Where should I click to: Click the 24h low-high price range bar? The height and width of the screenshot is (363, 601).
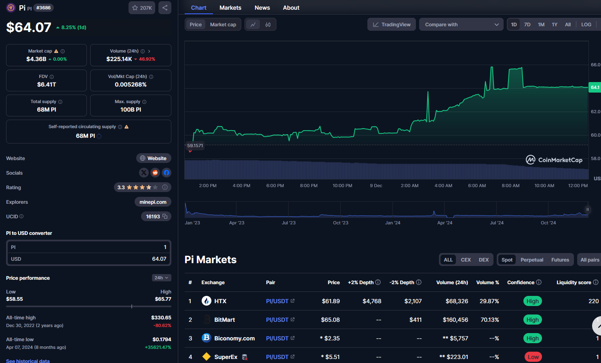tap(89, 306)
